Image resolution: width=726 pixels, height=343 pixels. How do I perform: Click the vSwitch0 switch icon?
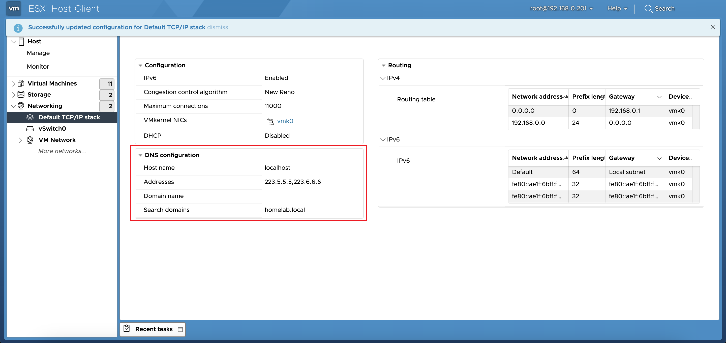point(30,129)
